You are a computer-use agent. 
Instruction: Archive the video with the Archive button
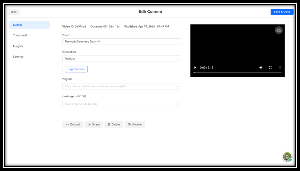pyautogui.click(x=135, y=124)
